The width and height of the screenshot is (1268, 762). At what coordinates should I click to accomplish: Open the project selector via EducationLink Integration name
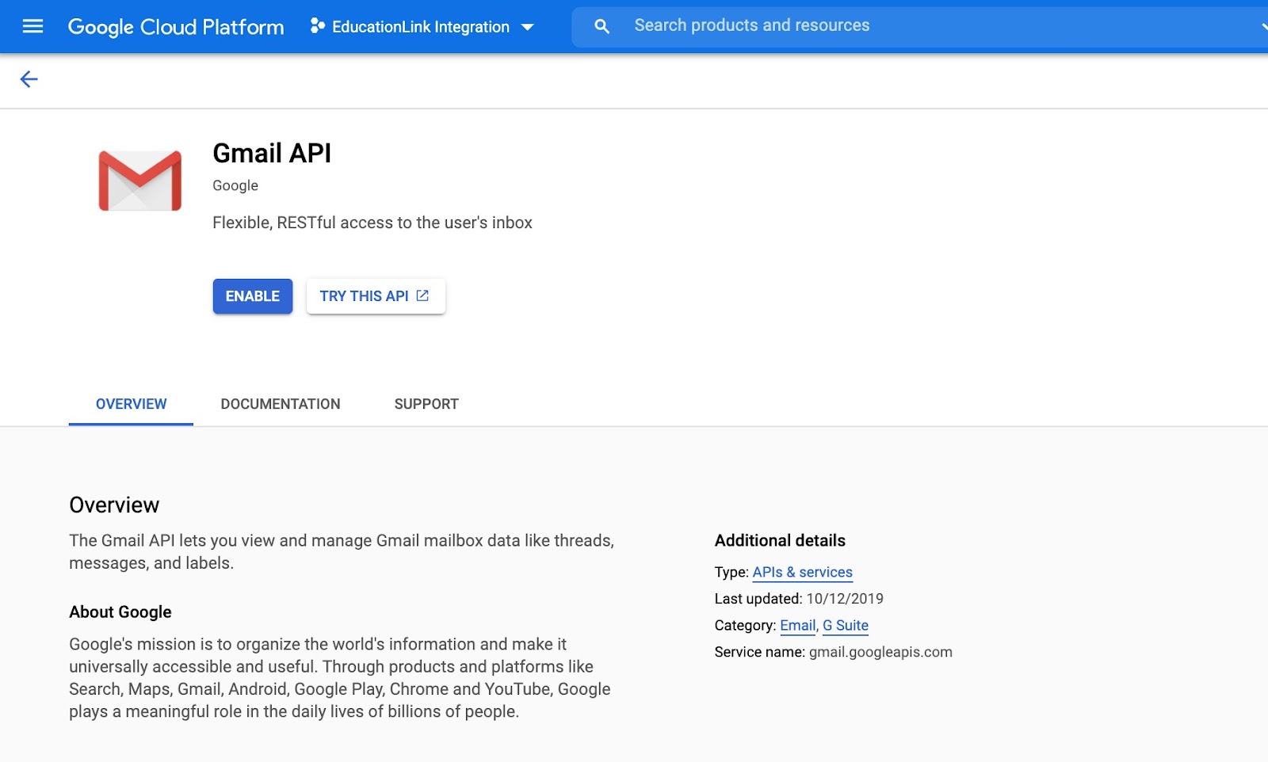pos(420,27)
